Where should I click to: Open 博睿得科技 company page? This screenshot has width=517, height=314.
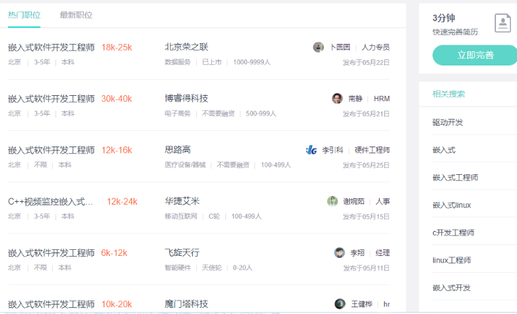click(186, 99)
